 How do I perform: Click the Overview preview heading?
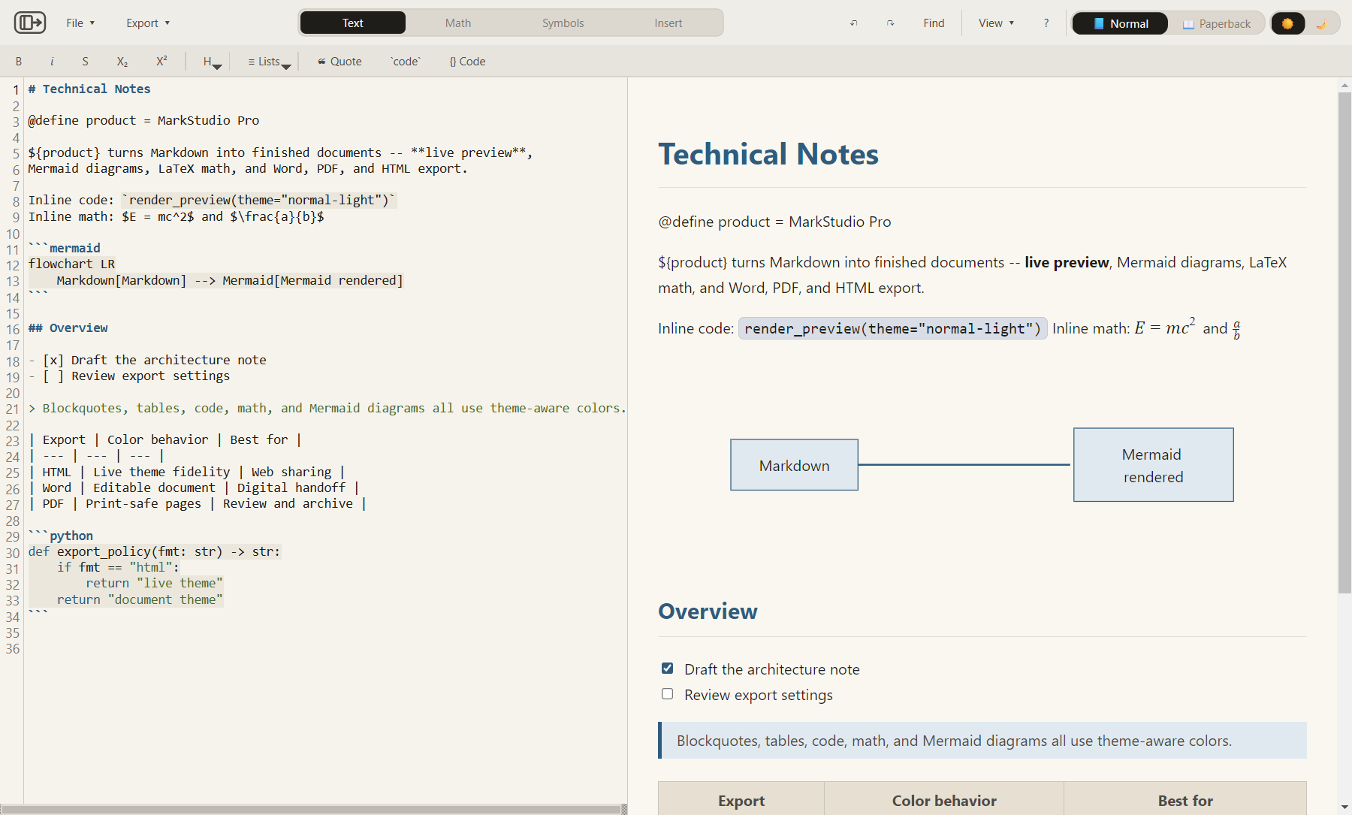[x=708, y=611]
